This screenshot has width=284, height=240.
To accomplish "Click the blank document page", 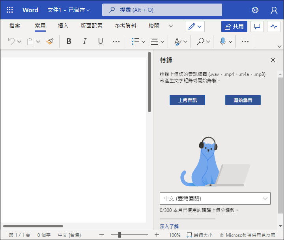I will tap(73, 140).
